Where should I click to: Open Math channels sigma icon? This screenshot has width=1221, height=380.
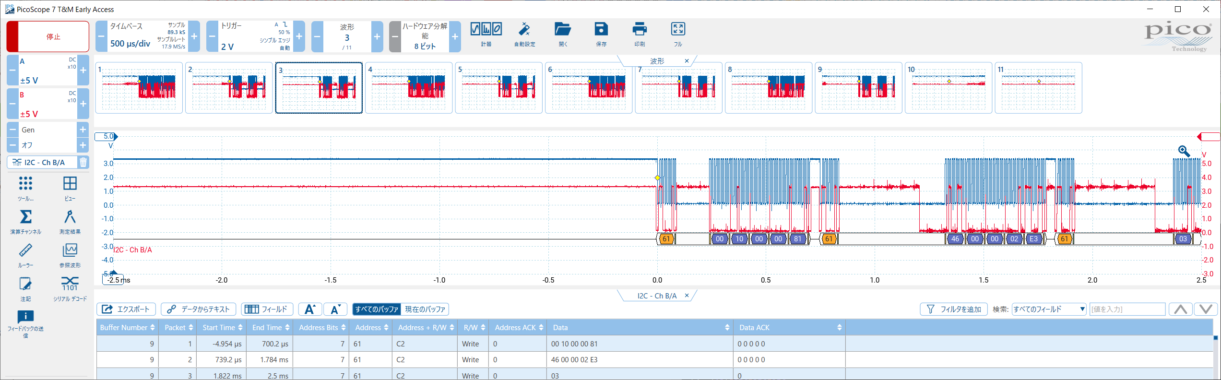pyautogui.click(x=25, y=221)
